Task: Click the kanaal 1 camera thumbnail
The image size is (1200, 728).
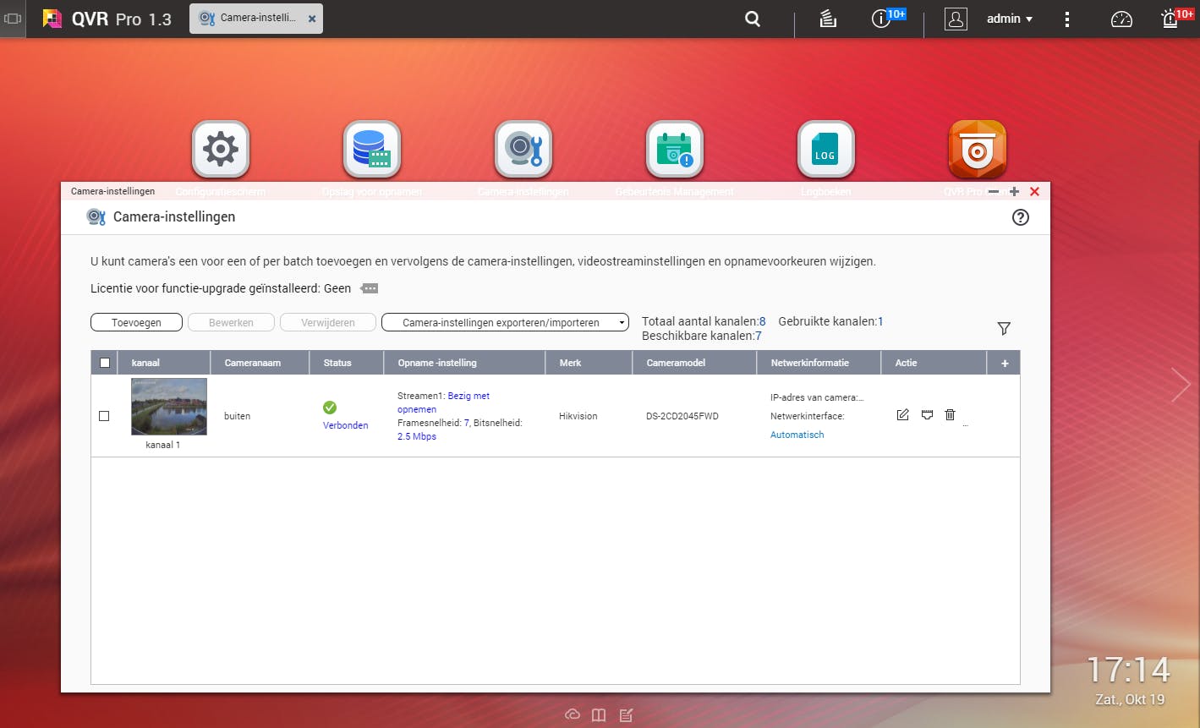Action: [x=169, y=407]
